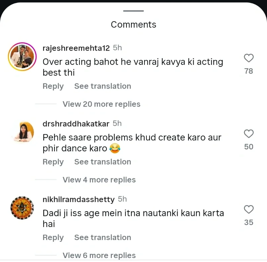Like drshraddhakatkar's comment with the heart
This screenshot has height=262, width=267.
point(249,134)
